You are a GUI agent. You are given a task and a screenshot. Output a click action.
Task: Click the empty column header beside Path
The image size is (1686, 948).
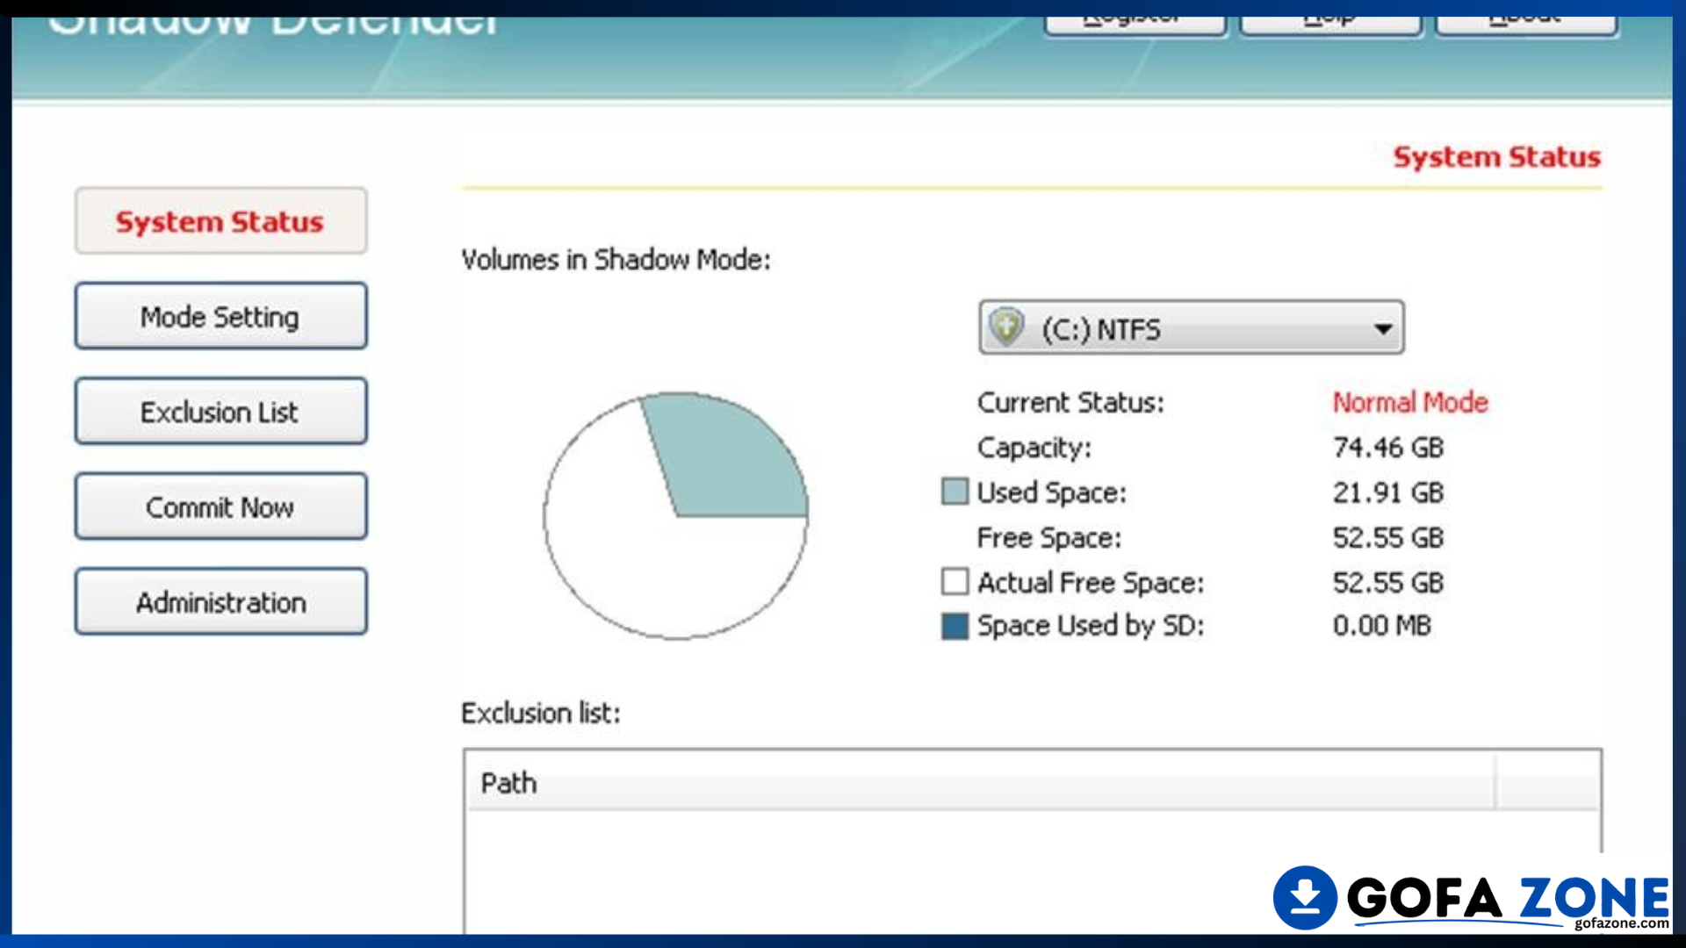1547,782
